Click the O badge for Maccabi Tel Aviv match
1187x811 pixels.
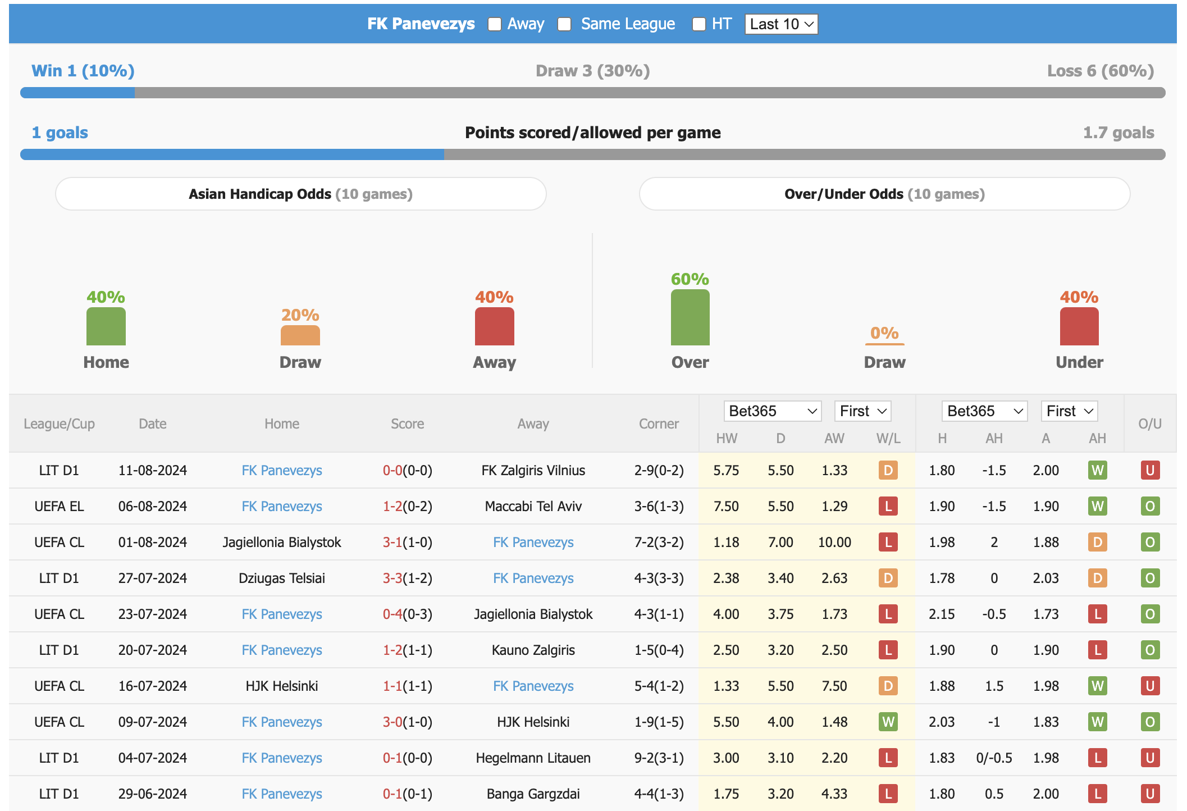(1150, 506)
